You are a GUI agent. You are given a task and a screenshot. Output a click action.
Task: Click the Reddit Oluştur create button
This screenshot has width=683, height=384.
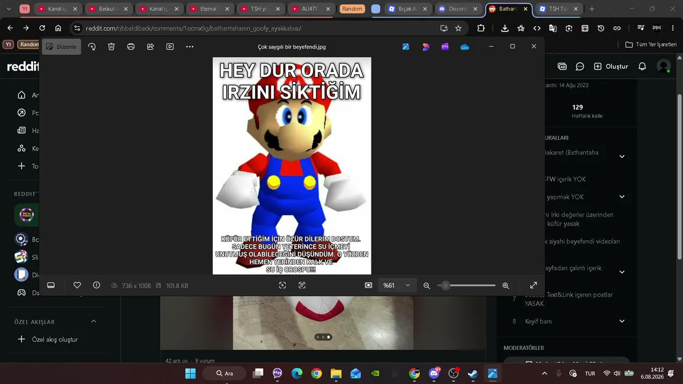pyautogui.click(x=611, y=67)
